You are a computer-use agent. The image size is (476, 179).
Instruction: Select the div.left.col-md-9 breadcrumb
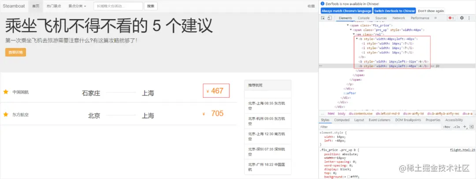[388, 113]
